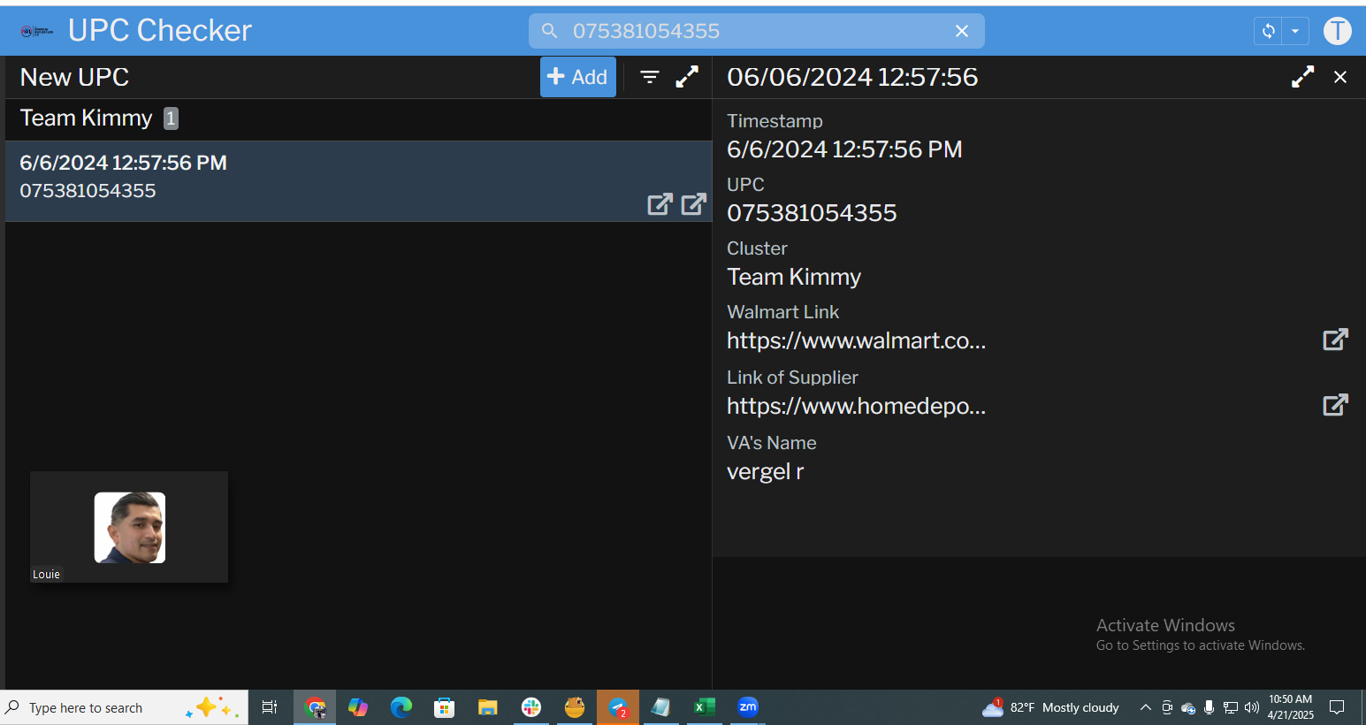Open the weather widget showing 82°F
Screen dimensions: 1366x725
[x=1050, y=707]
